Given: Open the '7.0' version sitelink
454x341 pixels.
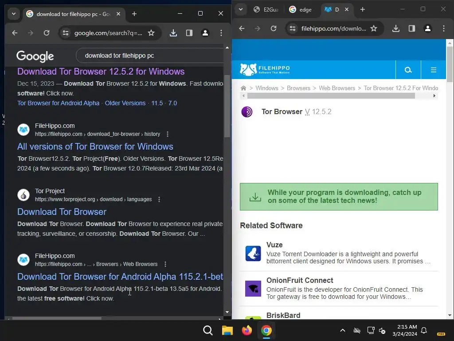Looking at the screenshot, I should (x=172, y=103).
